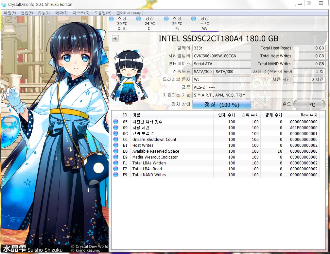Open the 언어(Language) menu
The image size is (330, 254).
point(130,13)
